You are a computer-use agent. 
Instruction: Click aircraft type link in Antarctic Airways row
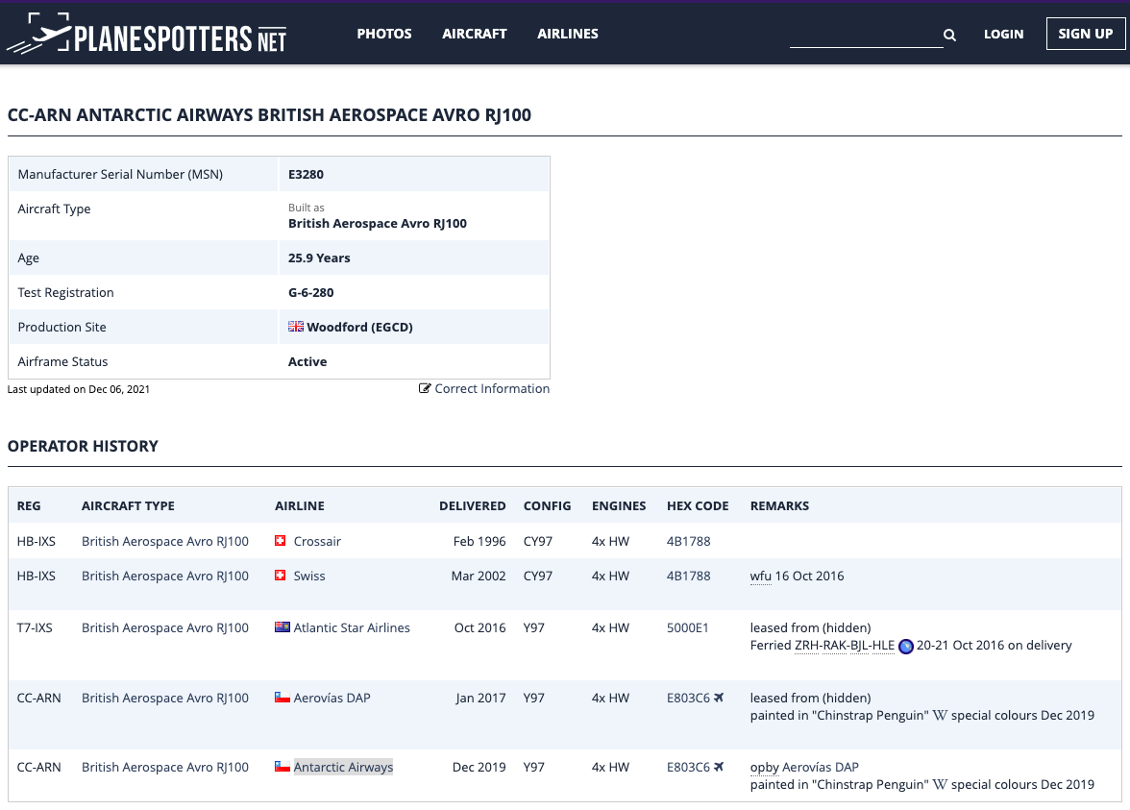click(x=165, y=767)
